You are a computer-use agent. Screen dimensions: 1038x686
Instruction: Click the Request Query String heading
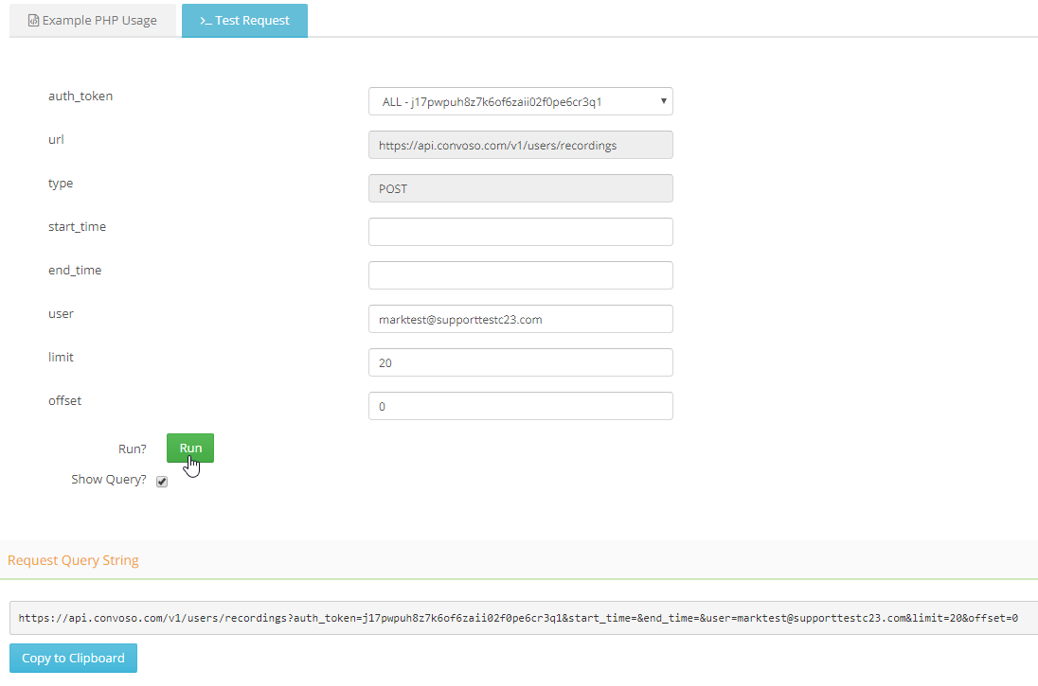(73, 560)
